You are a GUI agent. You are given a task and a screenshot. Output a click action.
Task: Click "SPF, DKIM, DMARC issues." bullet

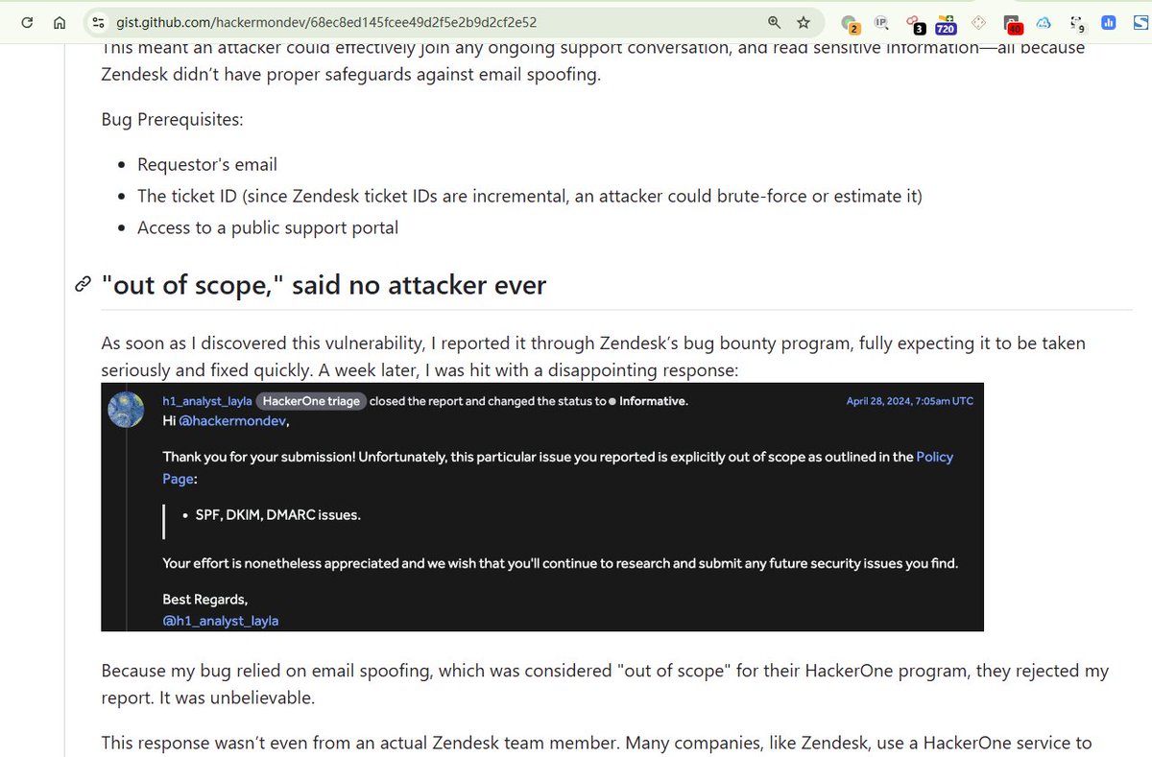tap(277, 515)
